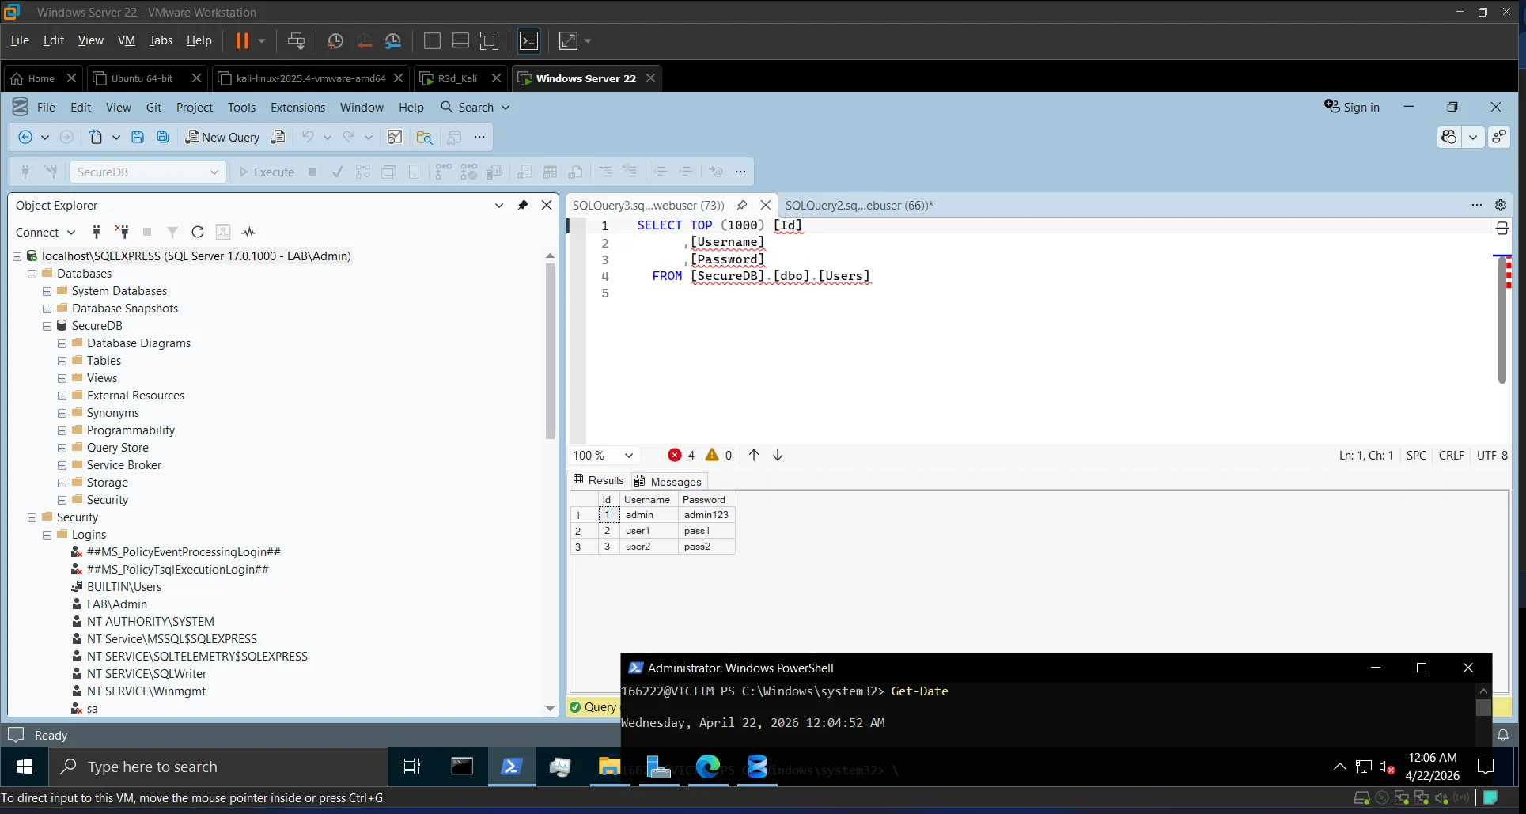Click Connect Object Explorer plug icon
Viewport: 1526px width, 814px height.
97,232
